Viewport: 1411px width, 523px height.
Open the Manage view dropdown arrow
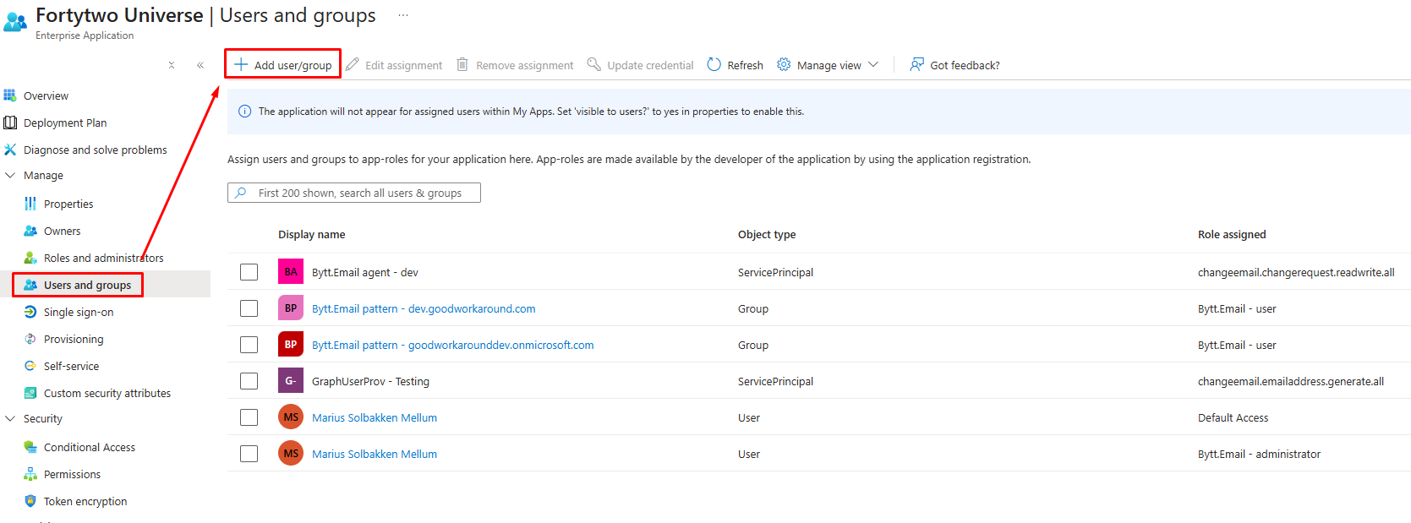click(873, 65)
